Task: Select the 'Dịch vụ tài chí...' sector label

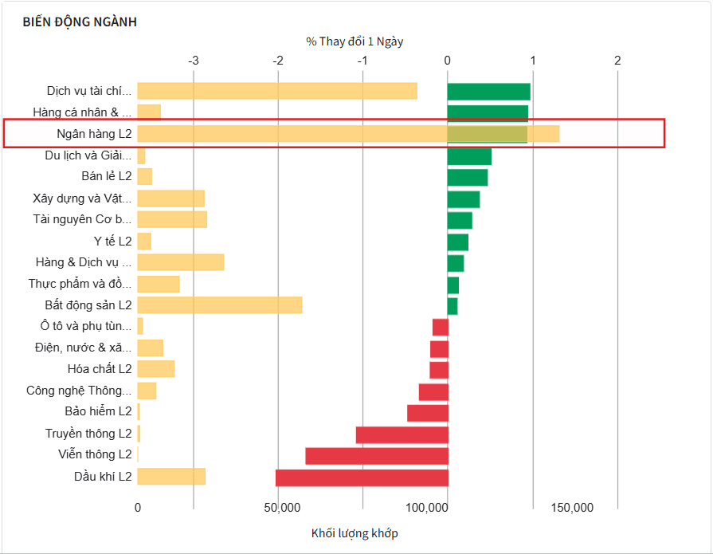Action: click(89, 91)
